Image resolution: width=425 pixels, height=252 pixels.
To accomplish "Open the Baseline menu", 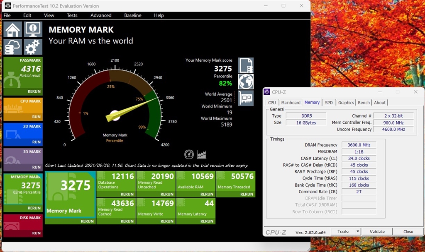I will [133, 15].
